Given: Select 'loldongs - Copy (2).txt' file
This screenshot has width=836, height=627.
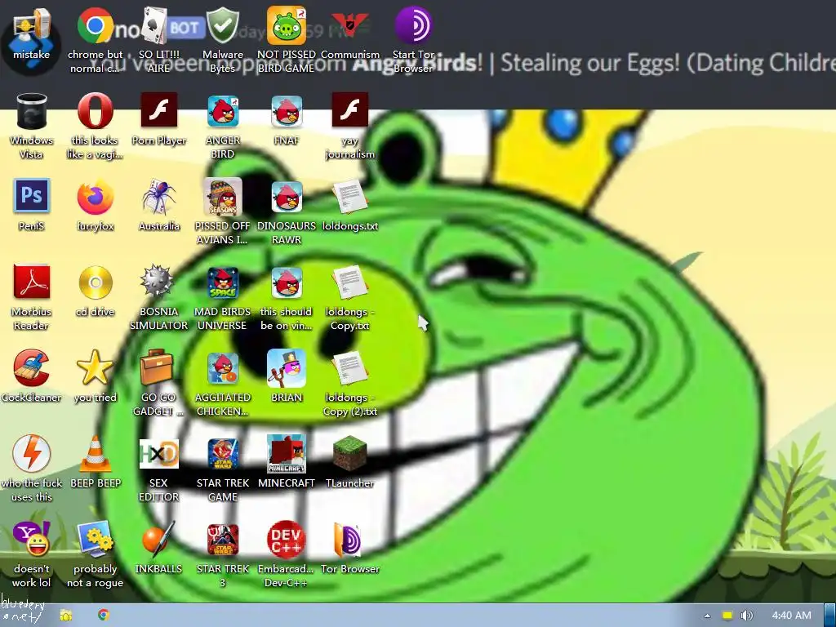Looking at the screenshot, I should coord(349,368).
